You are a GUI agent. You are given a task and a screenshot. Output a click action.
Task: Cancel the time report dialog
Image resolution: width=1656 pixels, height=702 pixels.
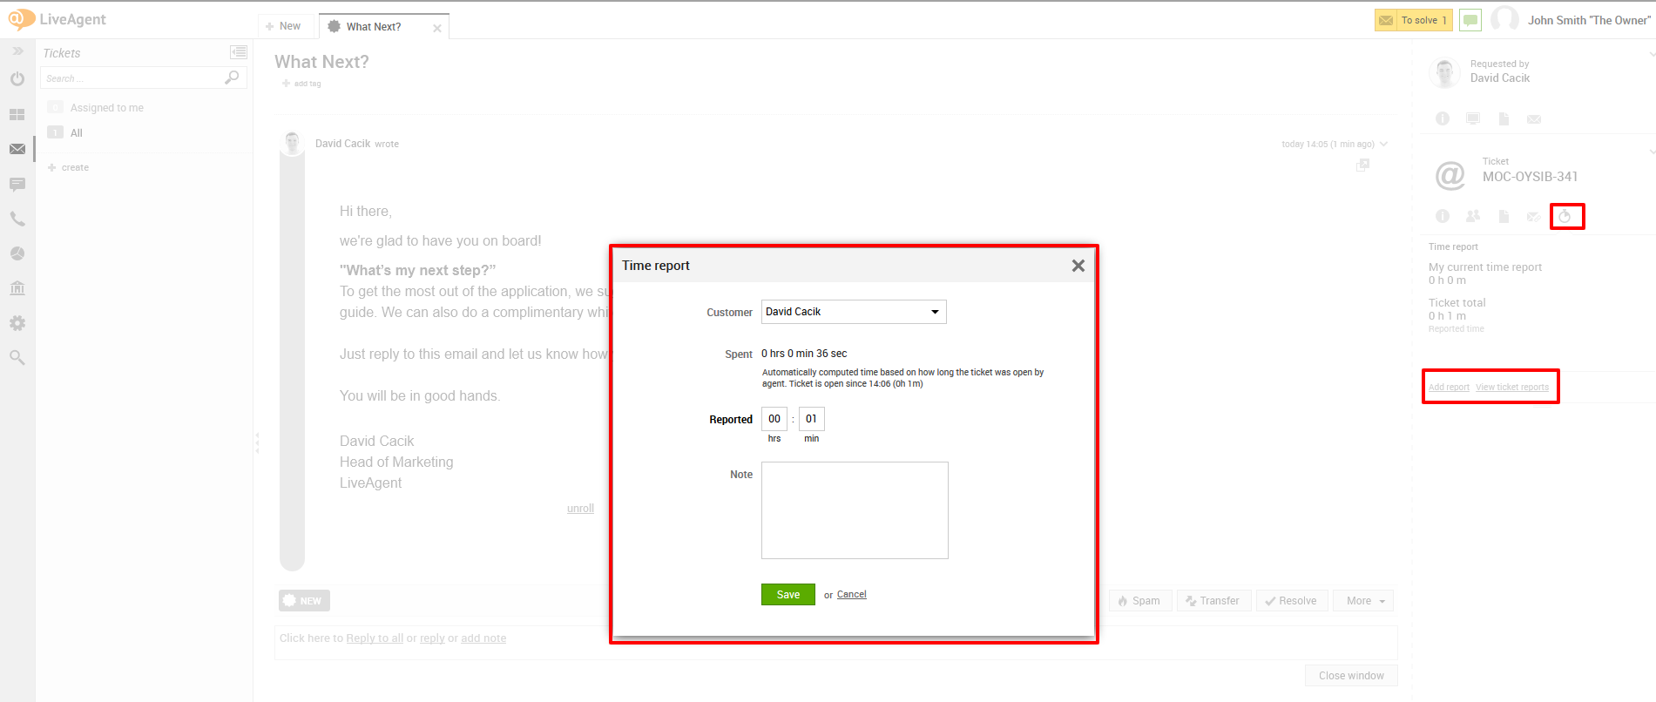[x=852, y=595]
